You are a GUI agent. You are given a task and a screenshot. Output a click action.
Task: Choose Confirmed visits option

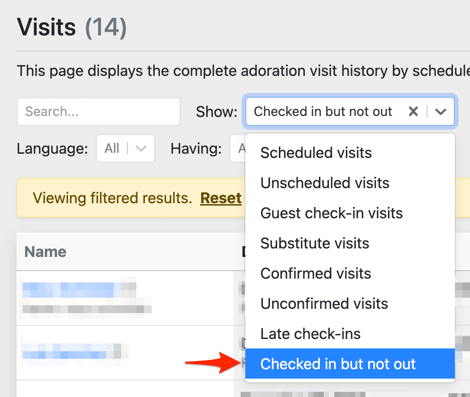[316, 273]
